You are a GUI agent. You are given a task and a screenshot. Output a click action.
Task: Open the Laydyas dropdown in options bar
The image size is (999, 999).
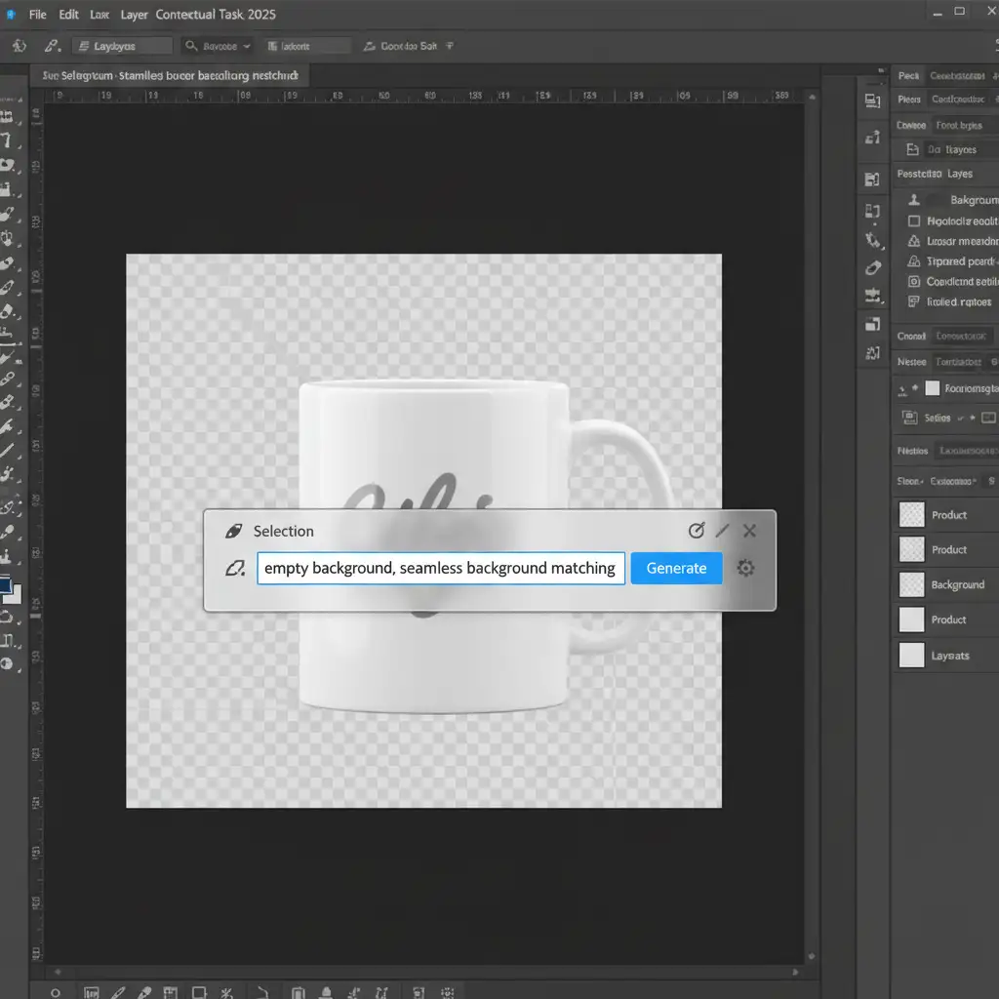[121, 46]
